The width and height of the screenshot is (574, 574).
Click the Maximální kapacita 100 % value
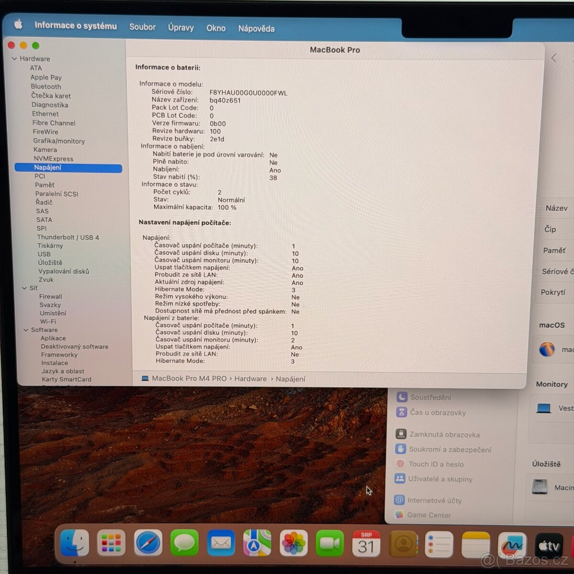tap(227, 208)
